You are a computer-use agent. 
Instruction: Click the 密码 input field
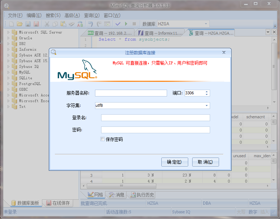pos(155,130)
